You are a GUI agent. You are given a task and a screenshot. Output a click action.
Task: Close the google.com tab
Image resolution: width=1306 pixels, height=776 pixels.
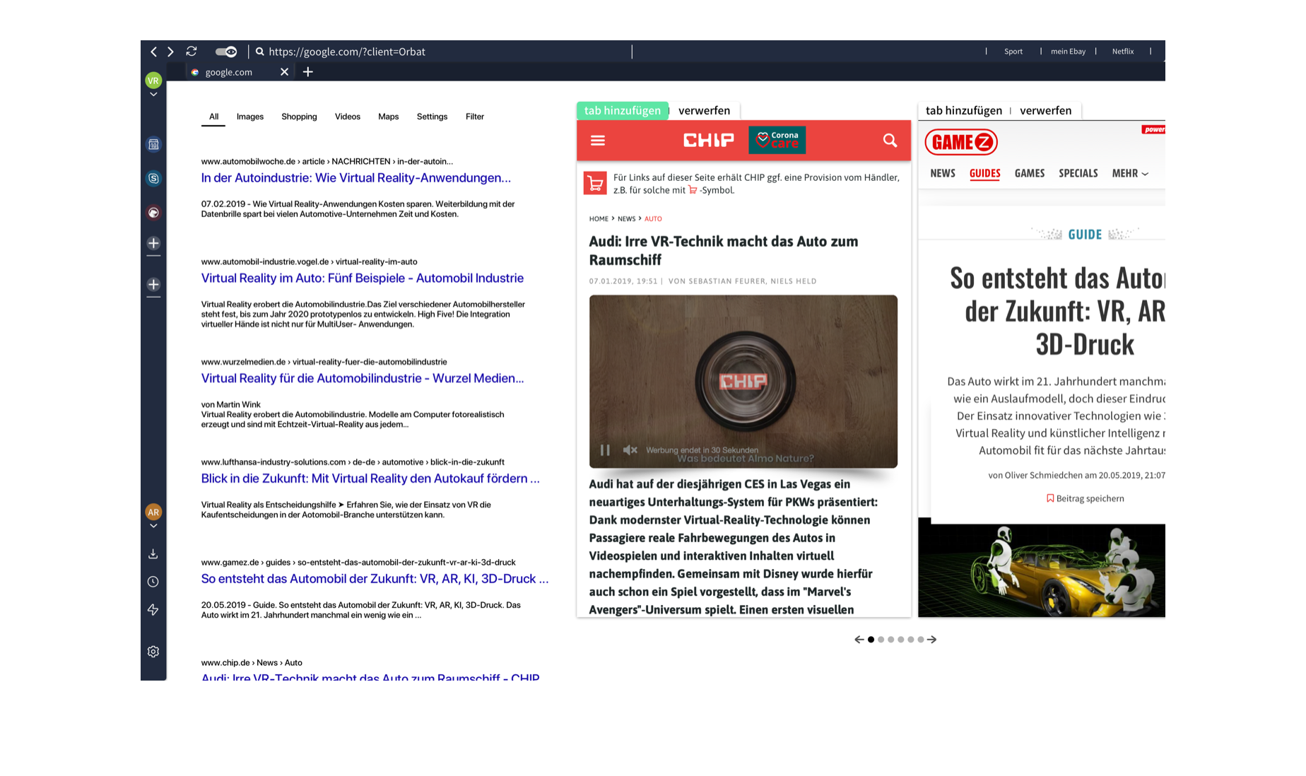pos(284,72)
